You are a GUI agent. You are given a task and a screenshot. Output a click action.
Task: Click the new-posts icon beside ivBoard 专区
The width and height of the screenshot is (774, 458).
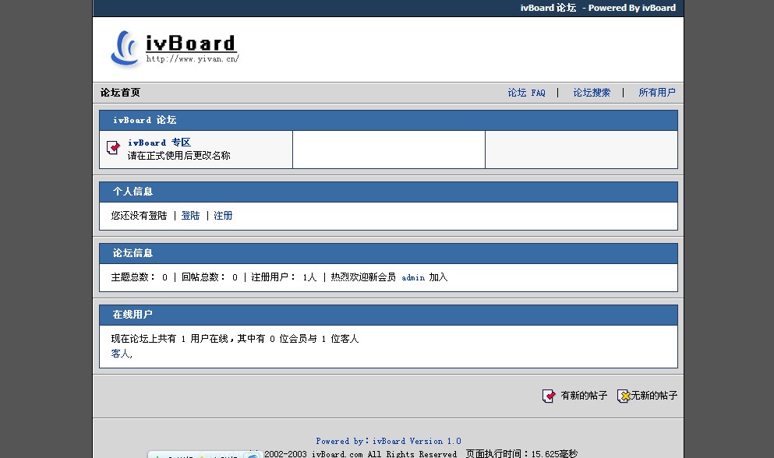[x=113, y=147]
